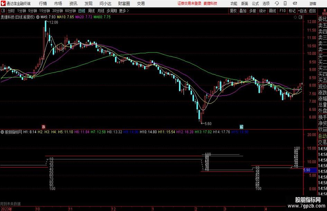Open the 版面 menu
Image resolution: width=327 pixels, height=211 pixels.
[245, 3]
